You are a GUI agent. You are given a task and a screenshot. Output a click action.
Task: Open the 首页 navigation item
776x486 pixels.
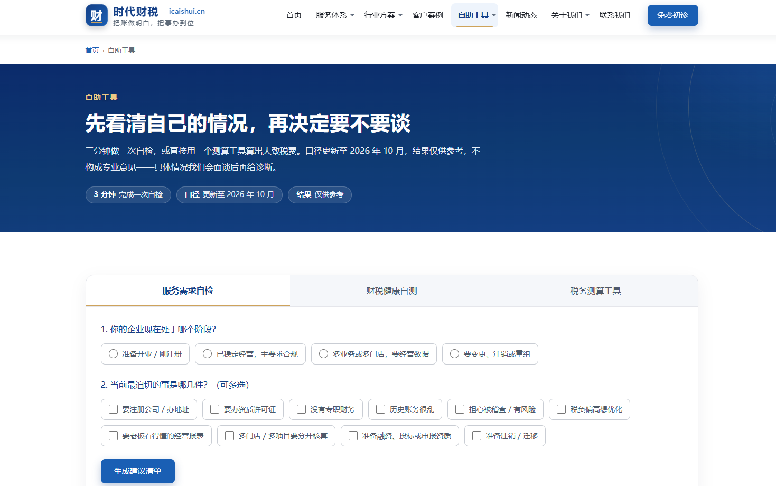tap(294, 15)
